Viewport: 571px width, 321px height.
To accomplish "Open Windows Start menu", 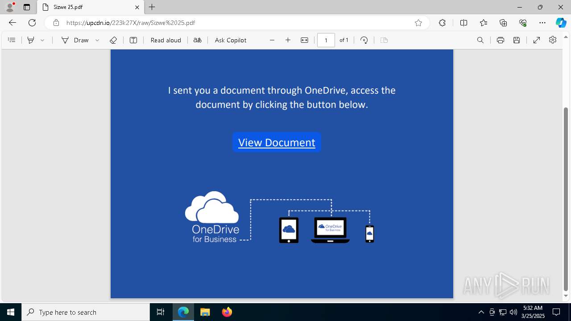I will [11, 312].
